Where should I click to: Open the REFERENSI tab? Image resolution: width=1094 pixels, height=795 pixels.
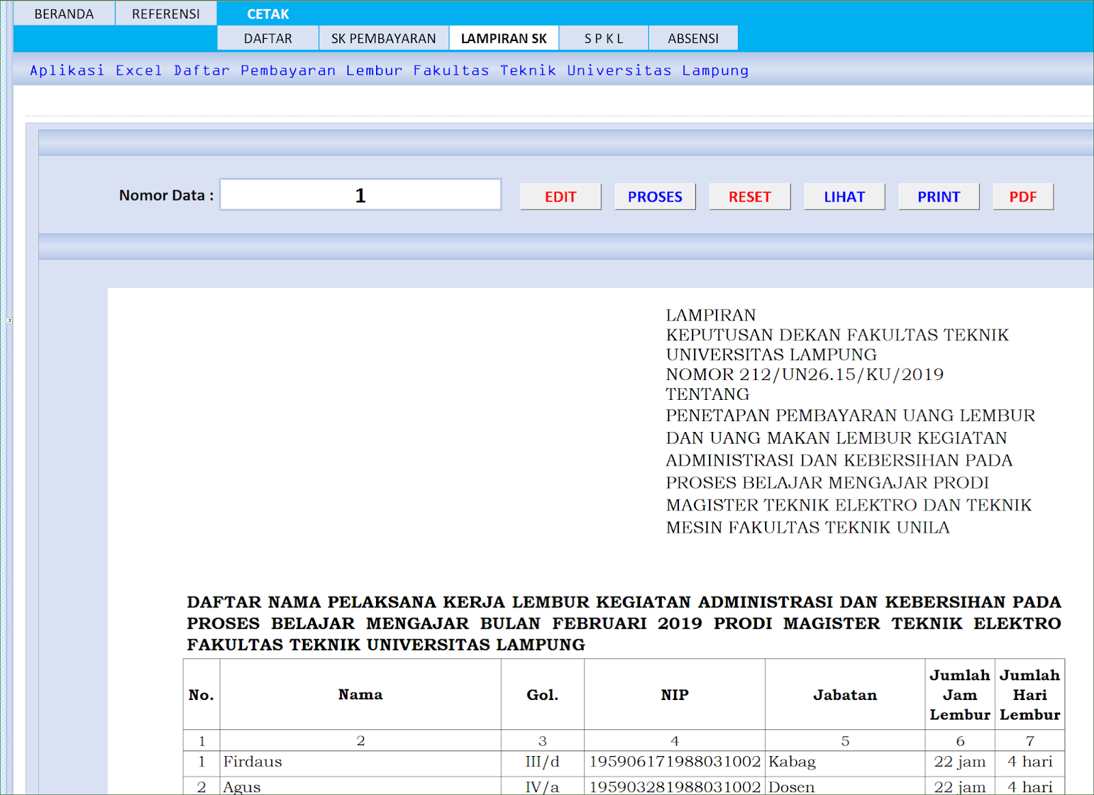[x=166, y=13]
